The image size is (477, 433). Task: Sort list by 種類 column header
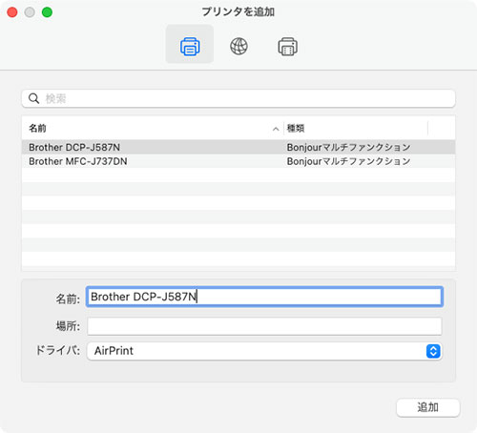click(296, 129)
